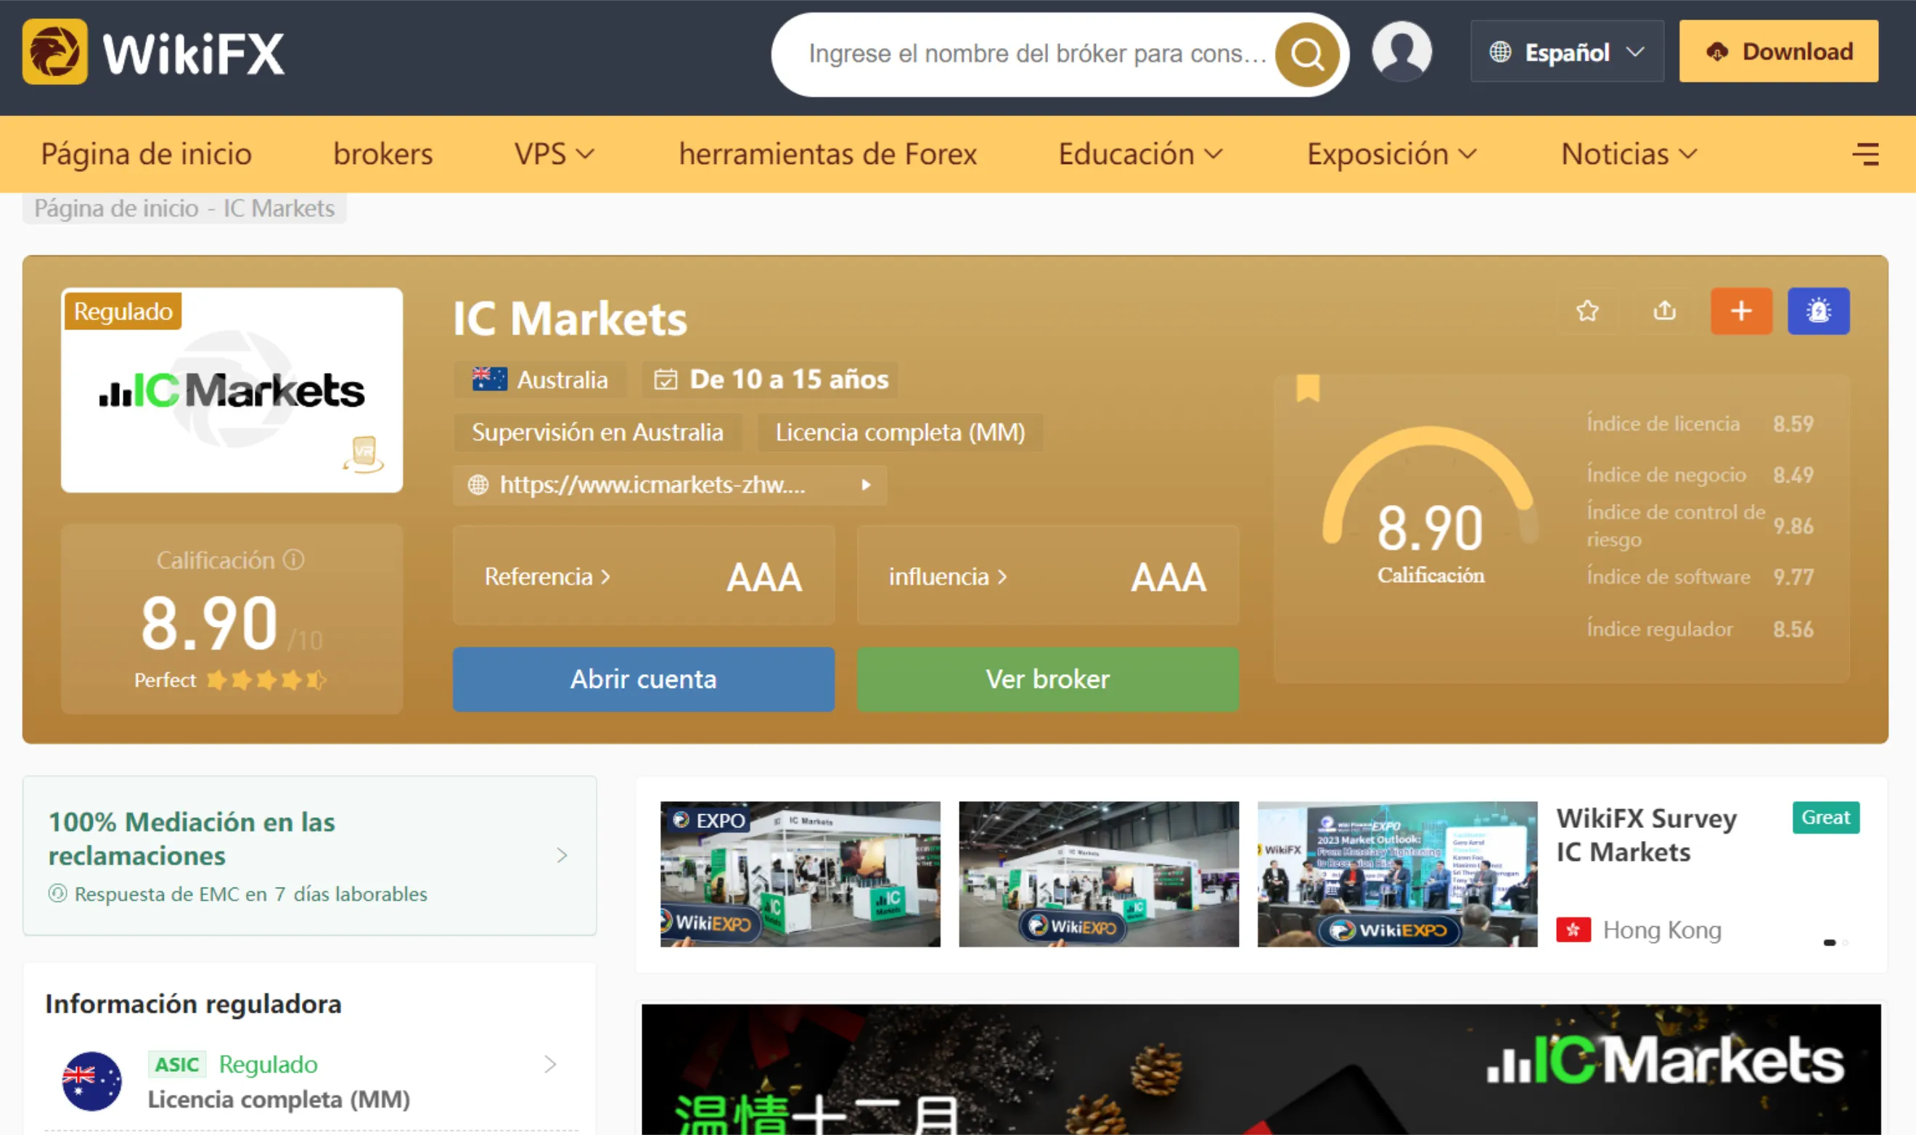Viewport: 1916px width, 1135px height.
Task: Go to Página de inicio menu
Action: pyautogui.click(x=147, y=155)
